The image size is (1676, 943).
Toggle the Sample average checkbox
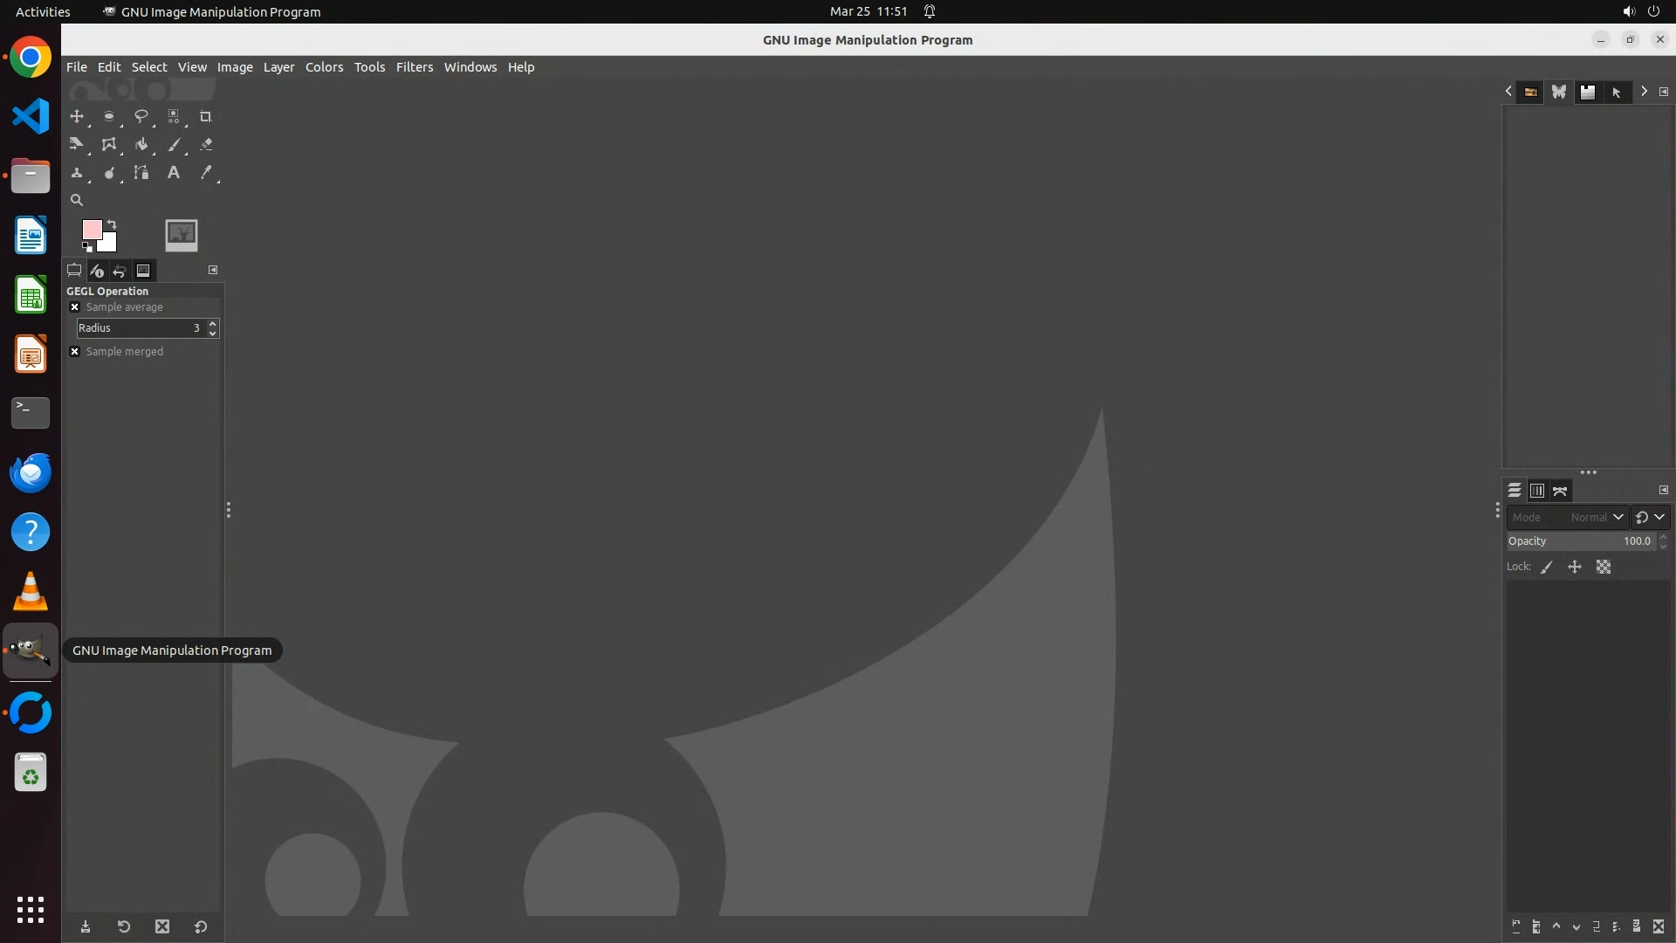tap(75, 307)
